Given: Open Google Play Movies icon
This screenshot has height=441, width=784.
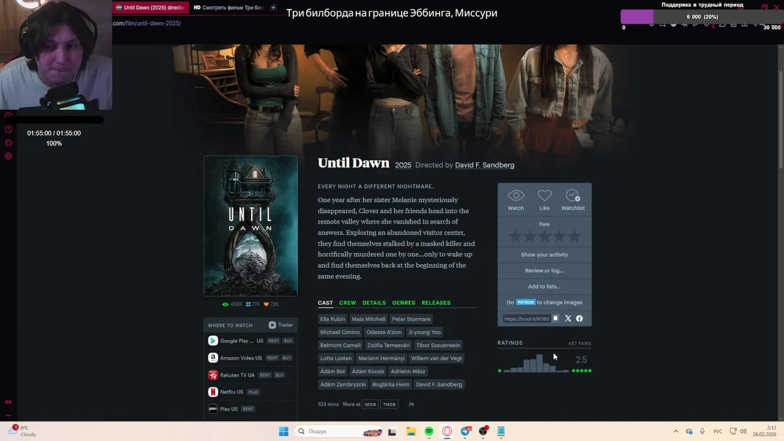Looking at the screenshot, I should [213, 341].
